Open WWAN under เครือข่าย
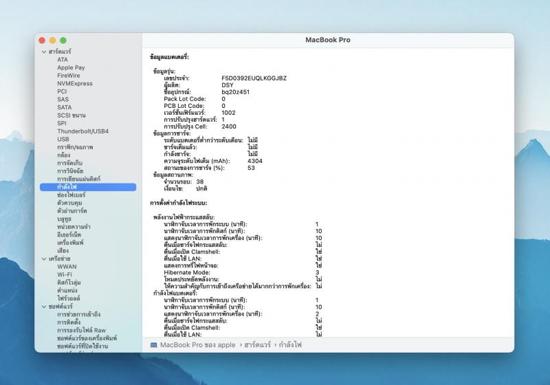The width and height of the screenshot is (550, 385). pyautogui.click(x=67, y=267)
